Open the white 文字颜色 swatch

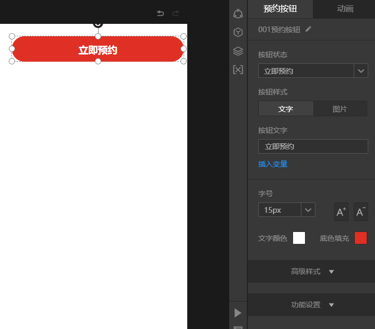point(299,238)
